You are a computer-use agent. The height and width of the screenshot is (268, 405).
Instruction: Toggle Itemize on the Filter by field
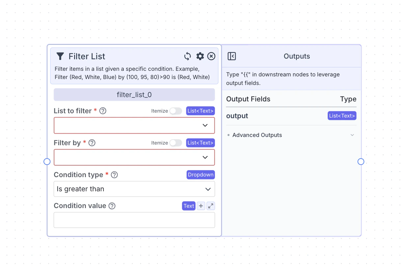(176, 143)
